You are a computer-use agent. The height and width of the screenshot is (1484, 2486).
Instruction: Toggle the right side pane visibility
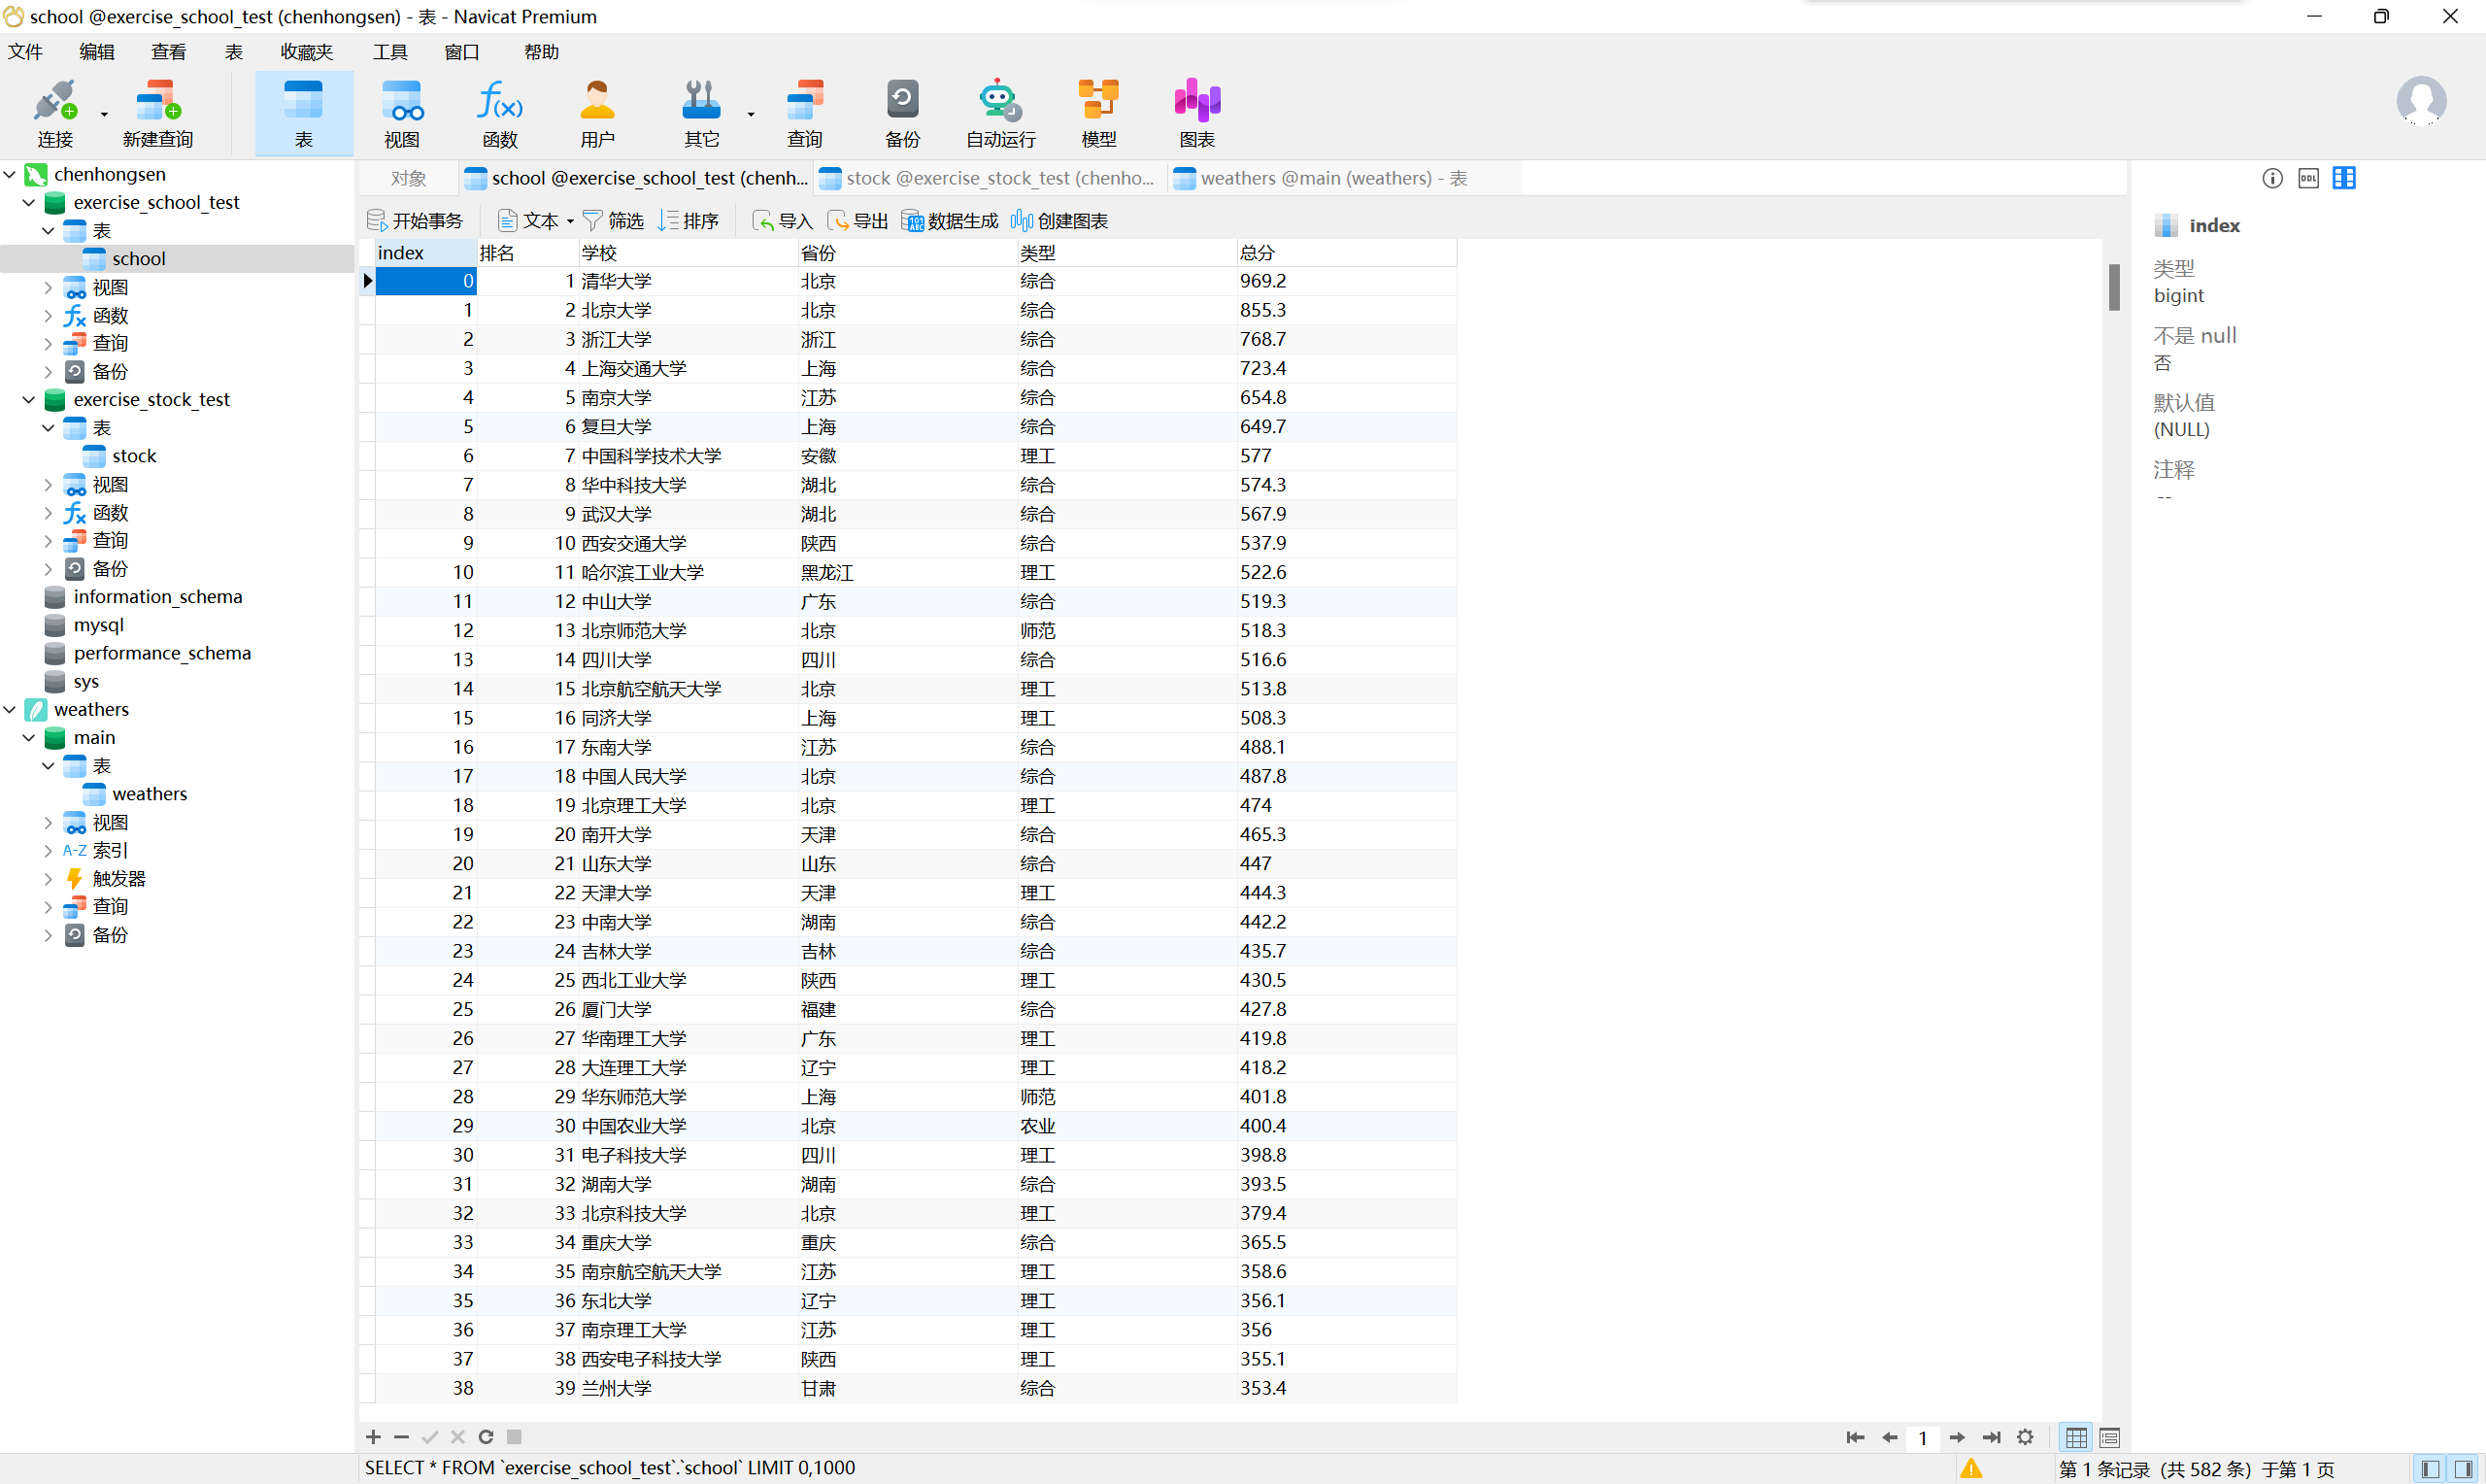point(2464,1469)
